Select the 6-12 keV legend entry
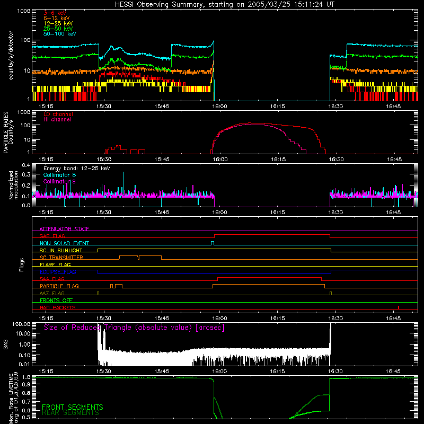The height and width of the screenshot is (424, 424). point(56,18)
